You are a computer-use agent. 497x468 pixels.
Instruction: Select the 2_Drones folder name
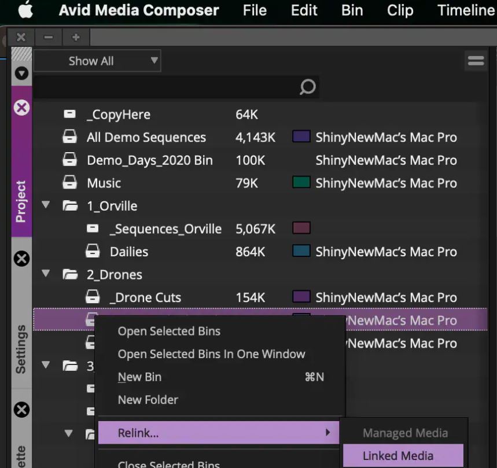click(115, 275)
